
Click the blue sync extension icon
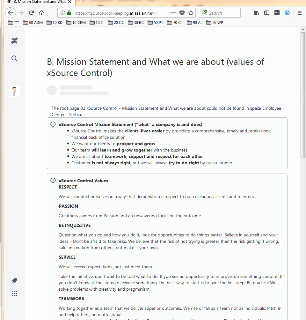point(287,13)
